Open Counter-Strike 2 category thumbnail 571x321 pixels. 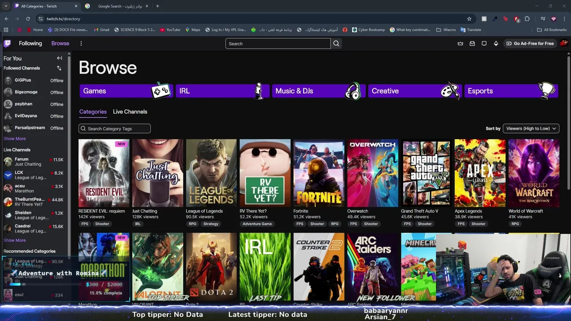pos(319,267)
